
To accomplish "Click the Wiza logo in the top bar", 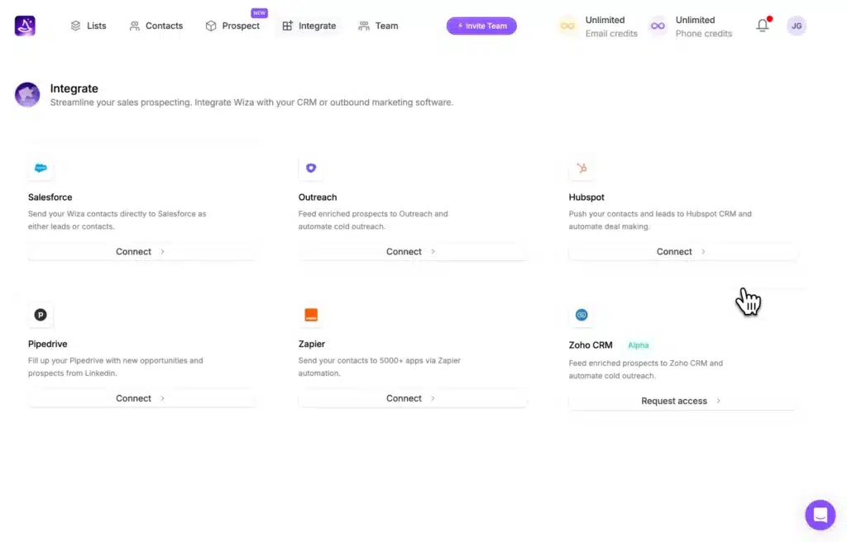I will (x=25, y=26).
